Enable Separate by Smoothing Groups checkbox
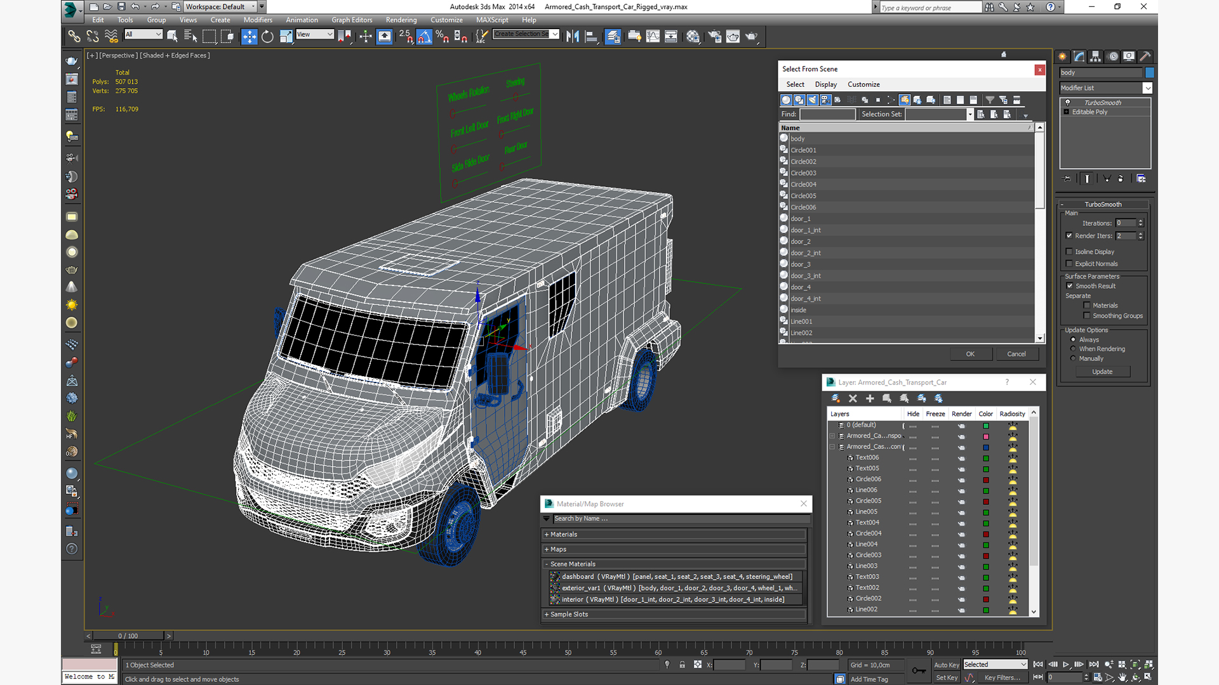This screenshot has height=685, width=1219. point(1087,316)
